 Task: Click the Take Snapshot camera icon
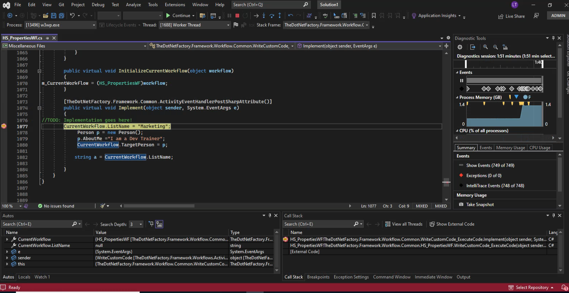(461, 204)
